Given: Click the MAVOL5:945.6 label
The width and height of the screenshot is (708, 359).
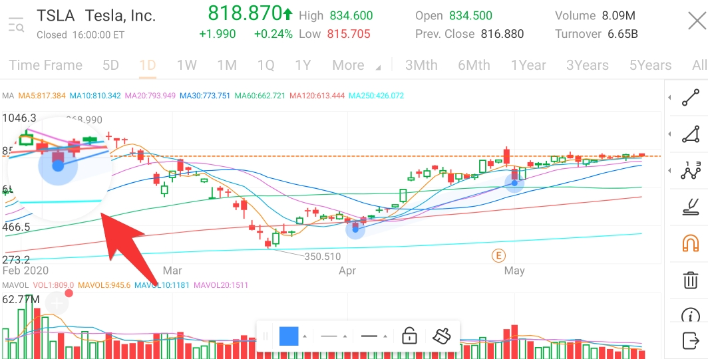Looking at the screenshot, I should point(104,285).
